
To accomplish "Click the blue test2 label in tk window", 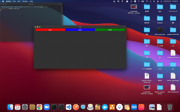I will tap(80, 30).
